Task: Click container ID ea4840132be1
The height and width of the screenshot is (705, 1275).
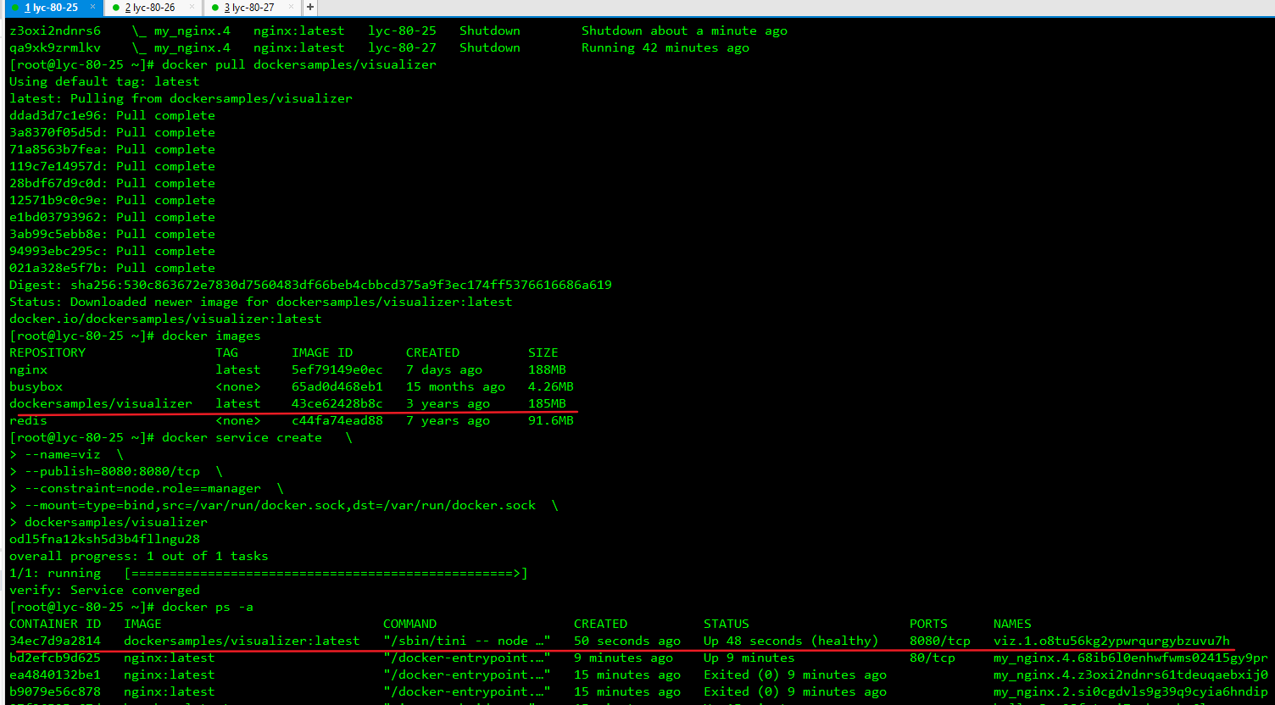Action: point(55,674)
